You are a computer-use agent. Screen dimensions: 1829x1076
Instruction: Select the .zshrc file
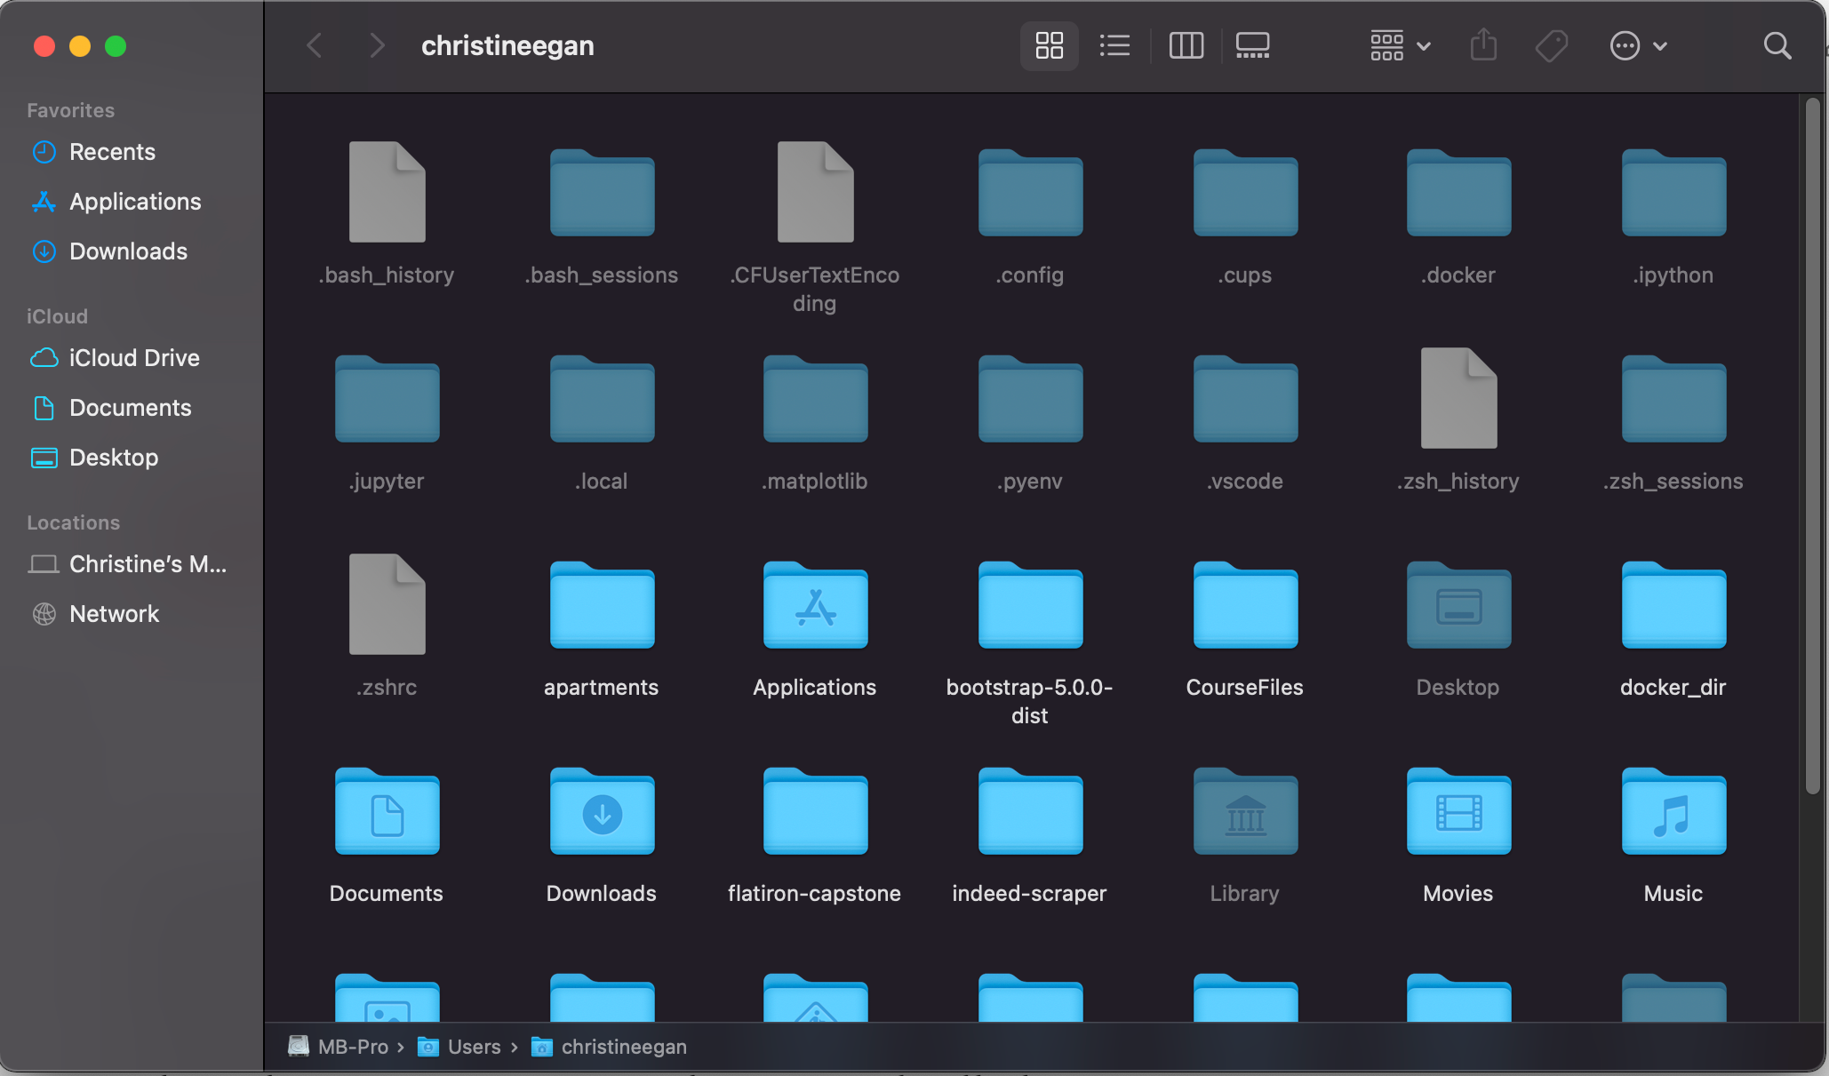[387, 605]
